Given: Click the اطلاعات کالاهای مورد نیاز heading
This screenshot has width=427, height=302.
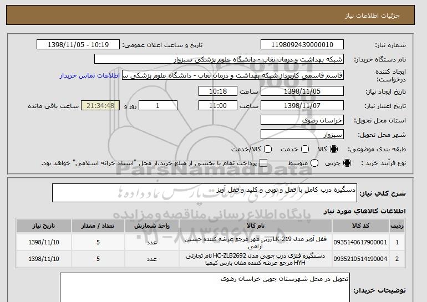Looking at the screenshot, I should point(365,211).
